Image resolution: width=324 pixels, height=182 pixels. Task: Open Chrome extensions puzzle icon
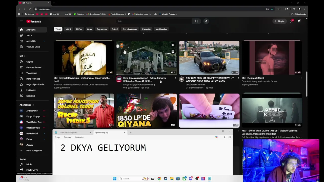point(279,9)
